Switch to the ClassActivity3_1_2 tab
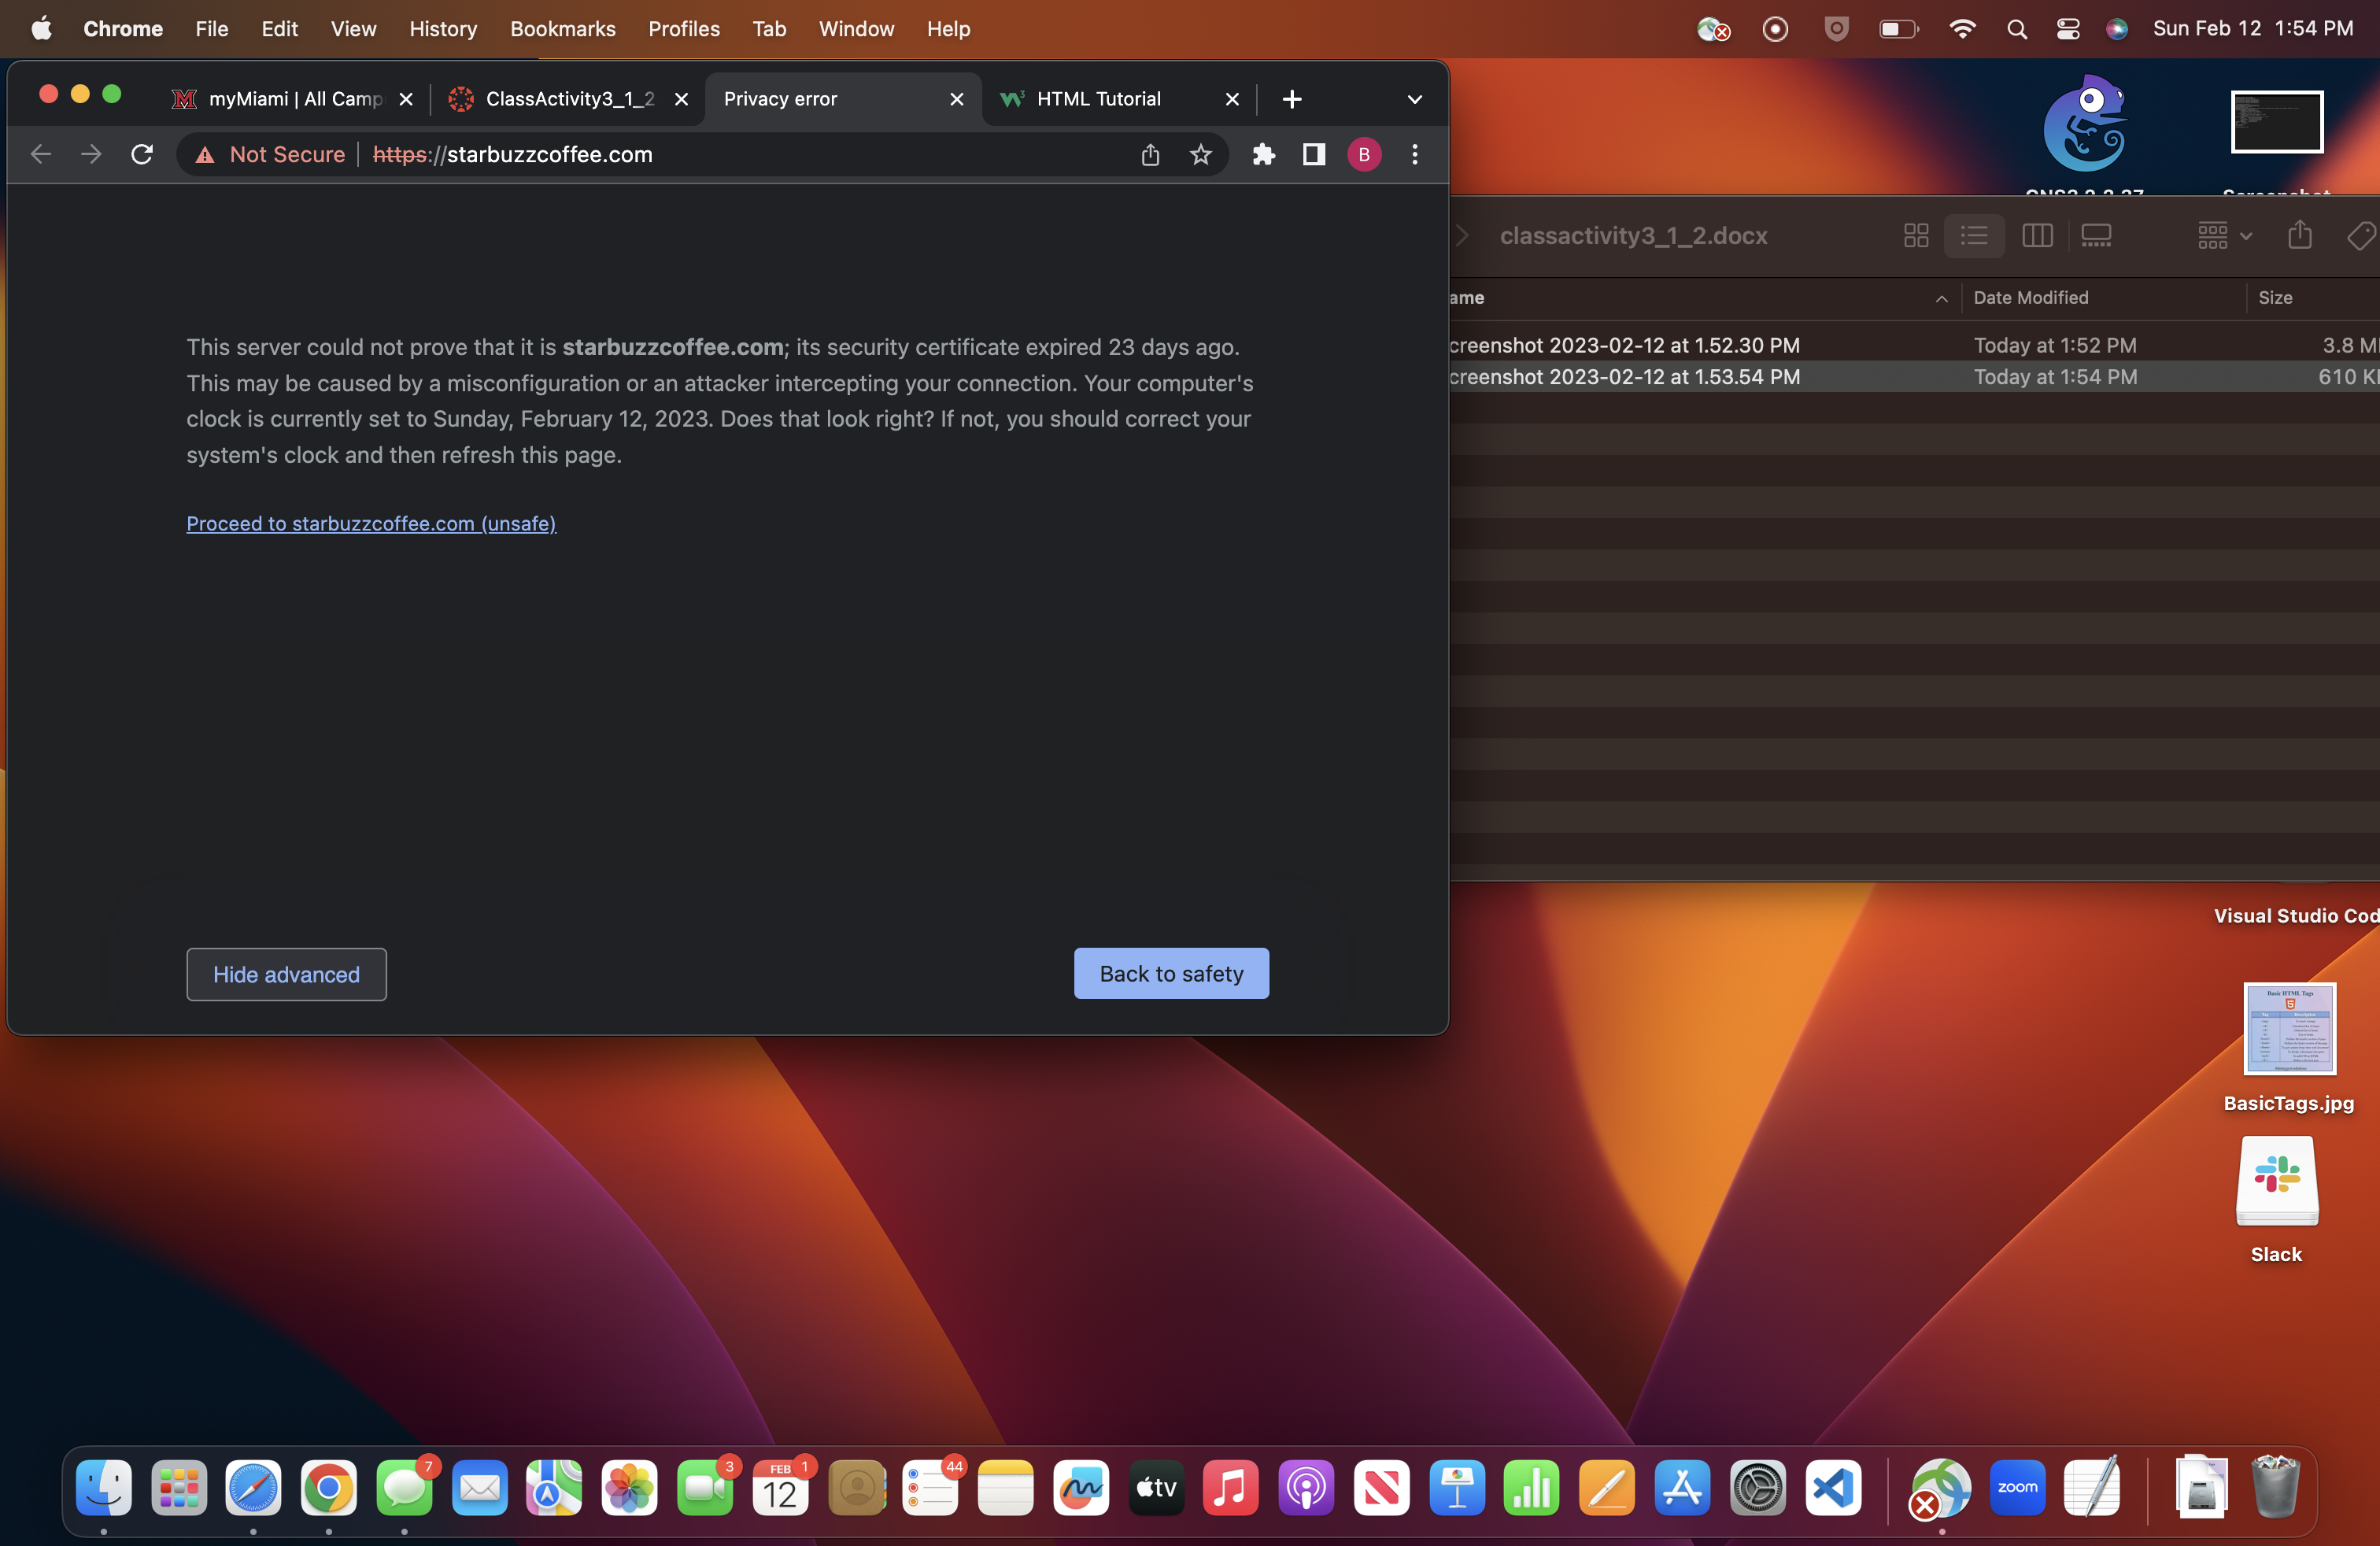This screenshot has width=2380, height=1546. point(565,99)
